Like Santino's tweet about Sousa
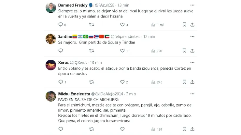Image resolution: width=241 pixels, height=135 pixels. [x=122, y=51]
